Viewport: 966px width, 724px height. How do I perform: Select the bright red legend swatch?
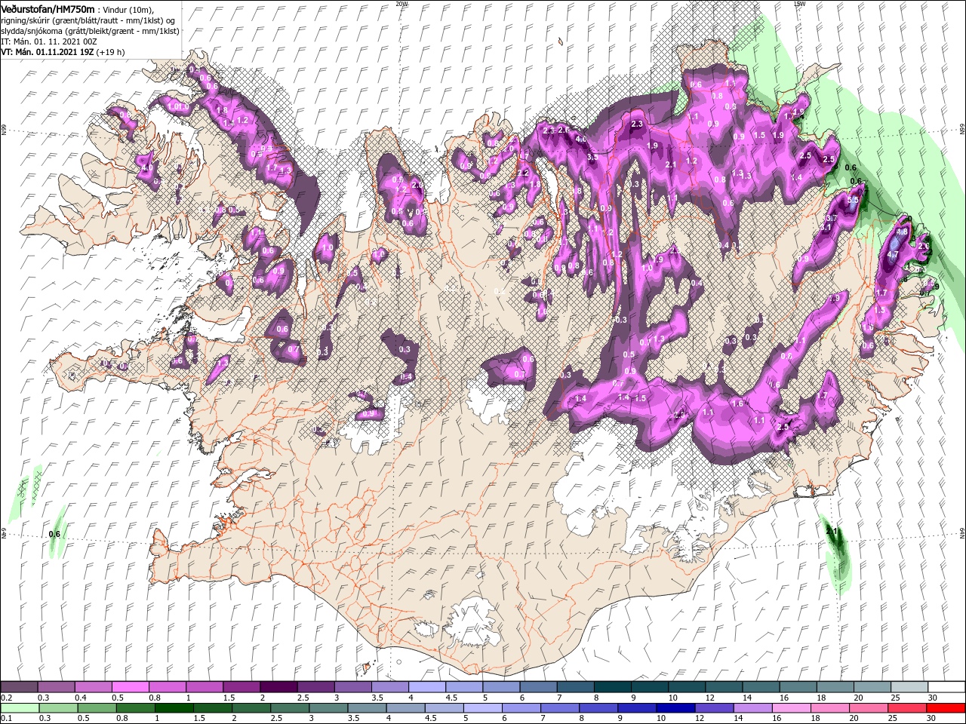pos(946,708)
